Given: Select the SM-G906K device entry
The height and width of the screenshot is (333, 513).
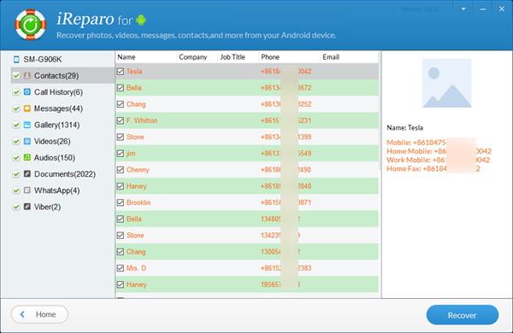Looking at the screenshot, I should [43, 60].
